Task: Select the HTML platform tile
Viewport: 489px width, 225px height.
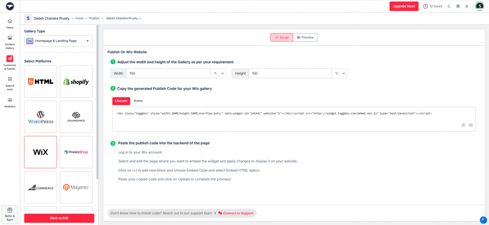Action: pyautogui.click(x=41, y=82)
